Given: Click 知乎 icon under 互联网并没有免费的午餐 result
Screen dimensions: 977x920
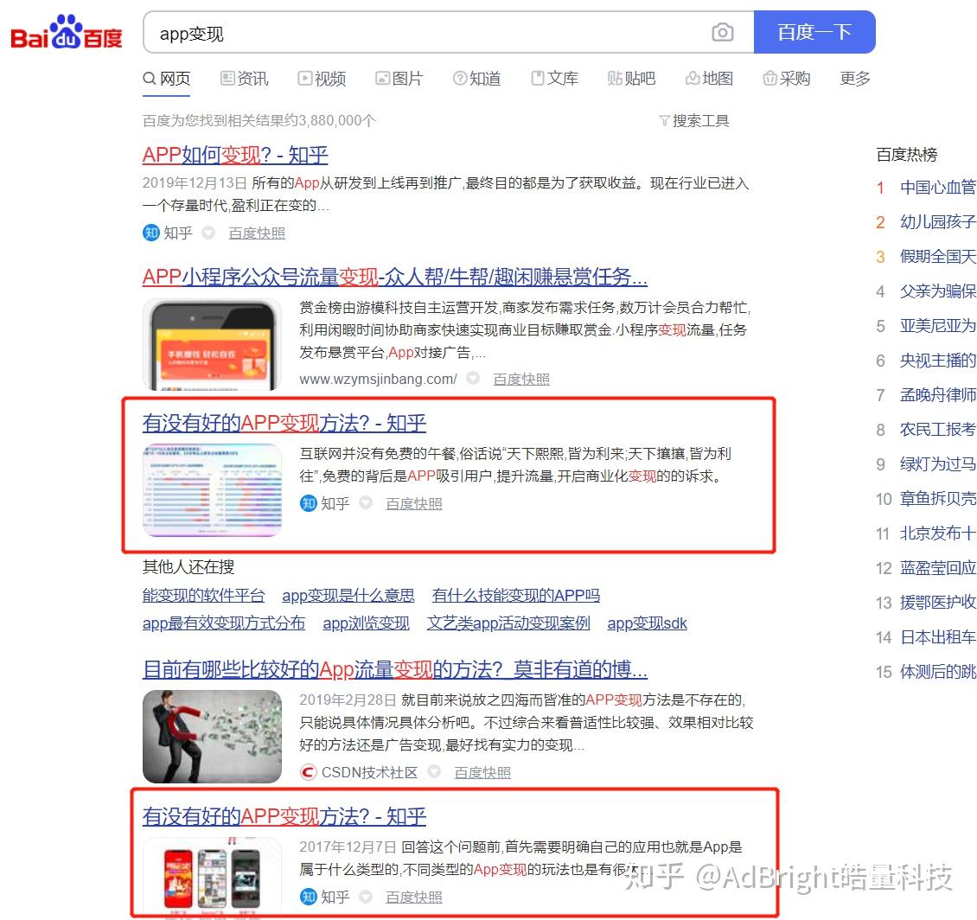Looking at the screenshot, I should (x=309, y=502).
